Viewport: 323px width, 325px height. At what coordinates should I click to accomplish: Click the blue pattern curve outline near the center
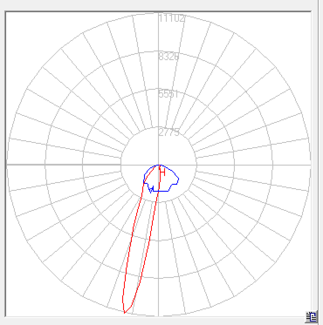point(161,179)
